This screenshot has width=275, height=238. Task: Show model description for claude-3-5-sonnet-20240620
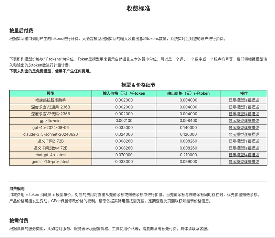pos(244,134)
